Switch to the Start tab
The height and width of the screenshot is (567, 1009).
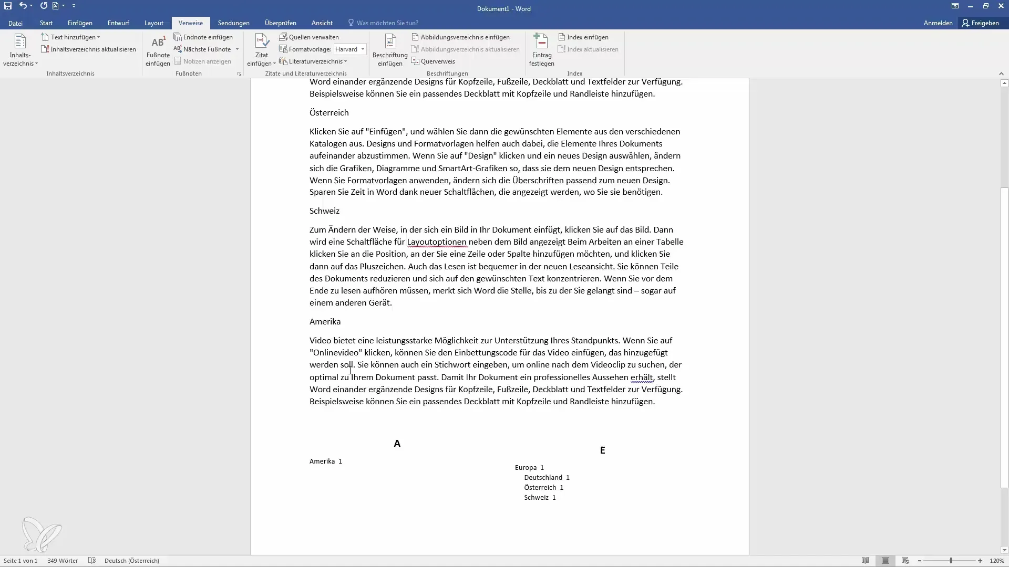tap(46, 23)
